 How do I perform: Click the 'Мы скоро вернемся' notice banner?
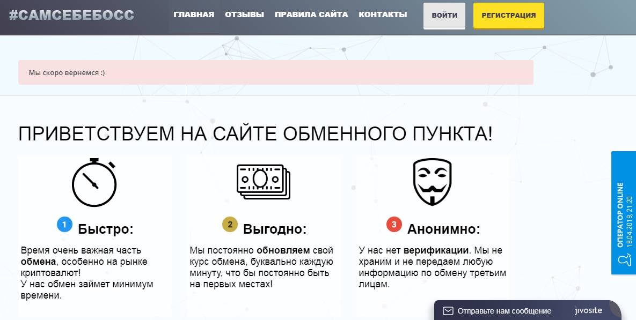click(x=275, y=72)
